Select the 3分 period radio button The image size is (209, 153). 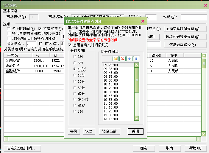pyautogui.click(x=75, y=56)
